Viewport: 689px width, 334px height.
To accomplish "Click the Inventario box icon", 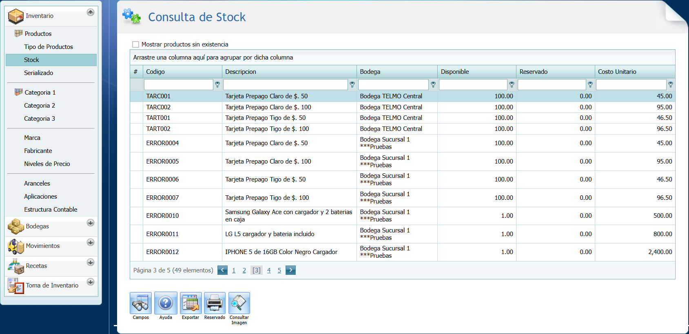I will (16, 16).
